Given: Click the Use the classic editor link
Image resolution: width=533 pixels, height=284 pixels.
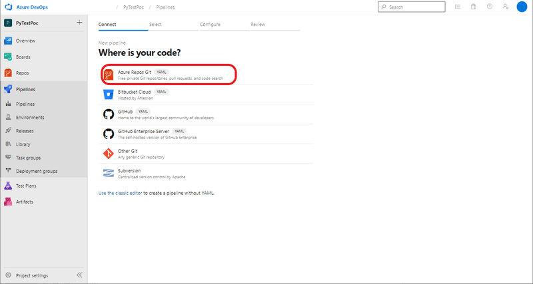Looking at the screenshot, I should [120, 193].
